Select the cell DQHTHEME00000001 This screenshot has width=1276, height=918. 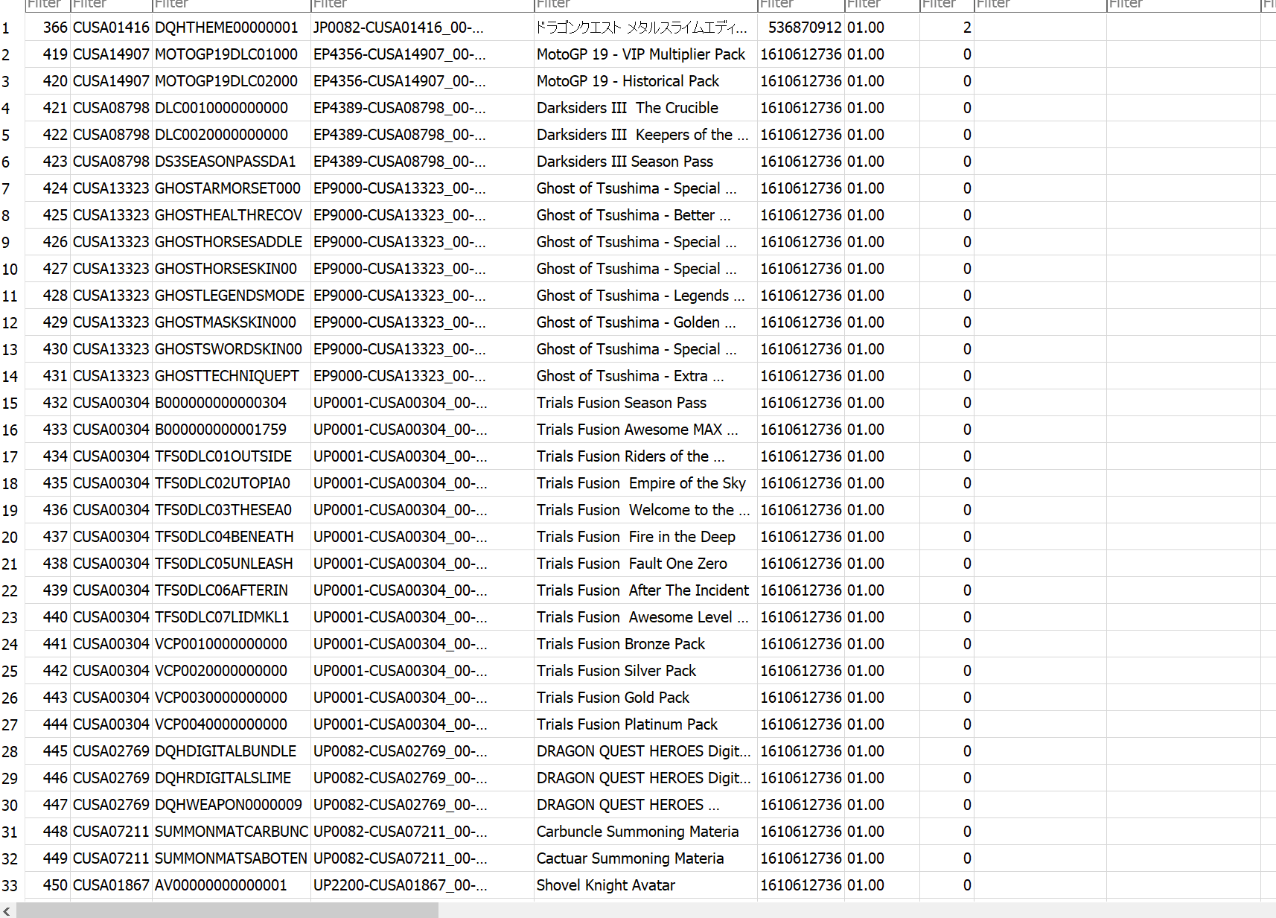(x=232, y=28)
